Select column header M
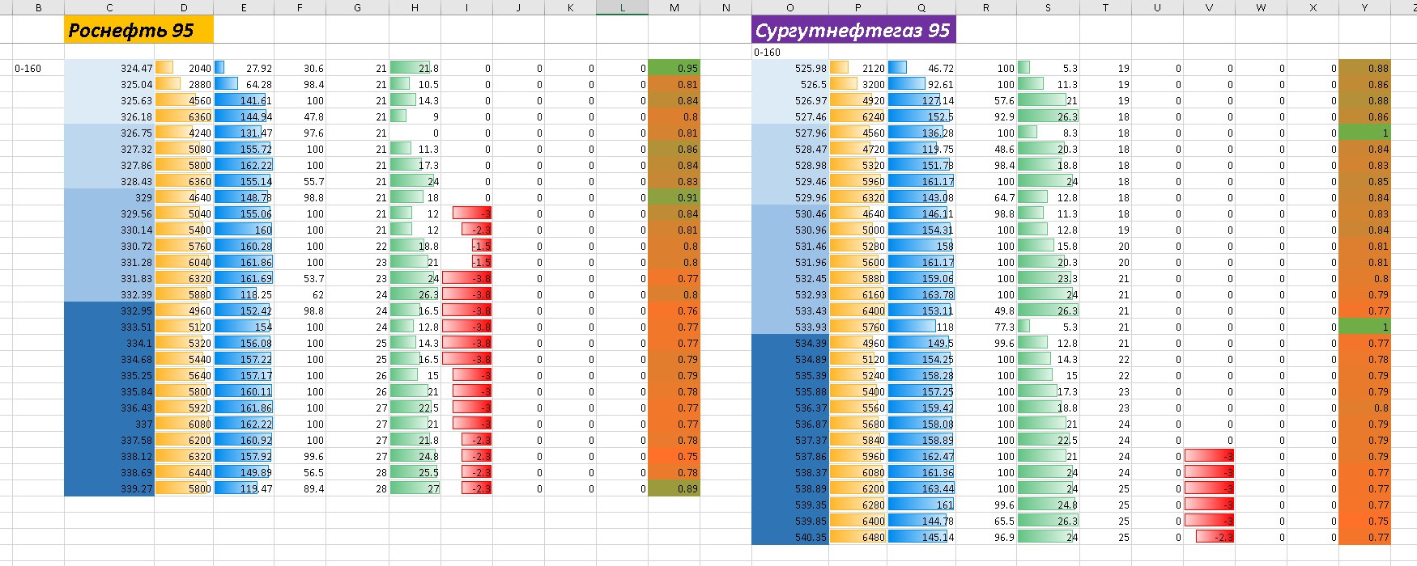The height and width of the screenshot is (566, 1417). 674,7
